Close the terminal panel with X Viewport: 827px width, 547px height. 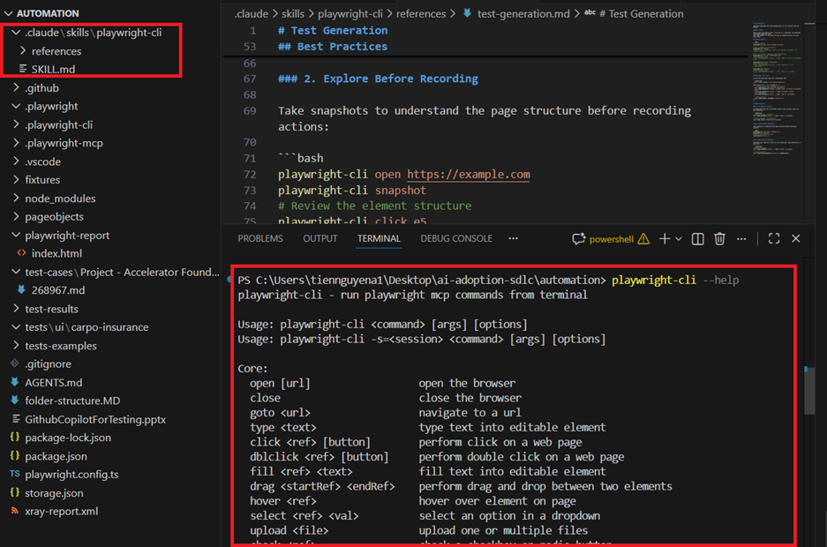(795, 239)
